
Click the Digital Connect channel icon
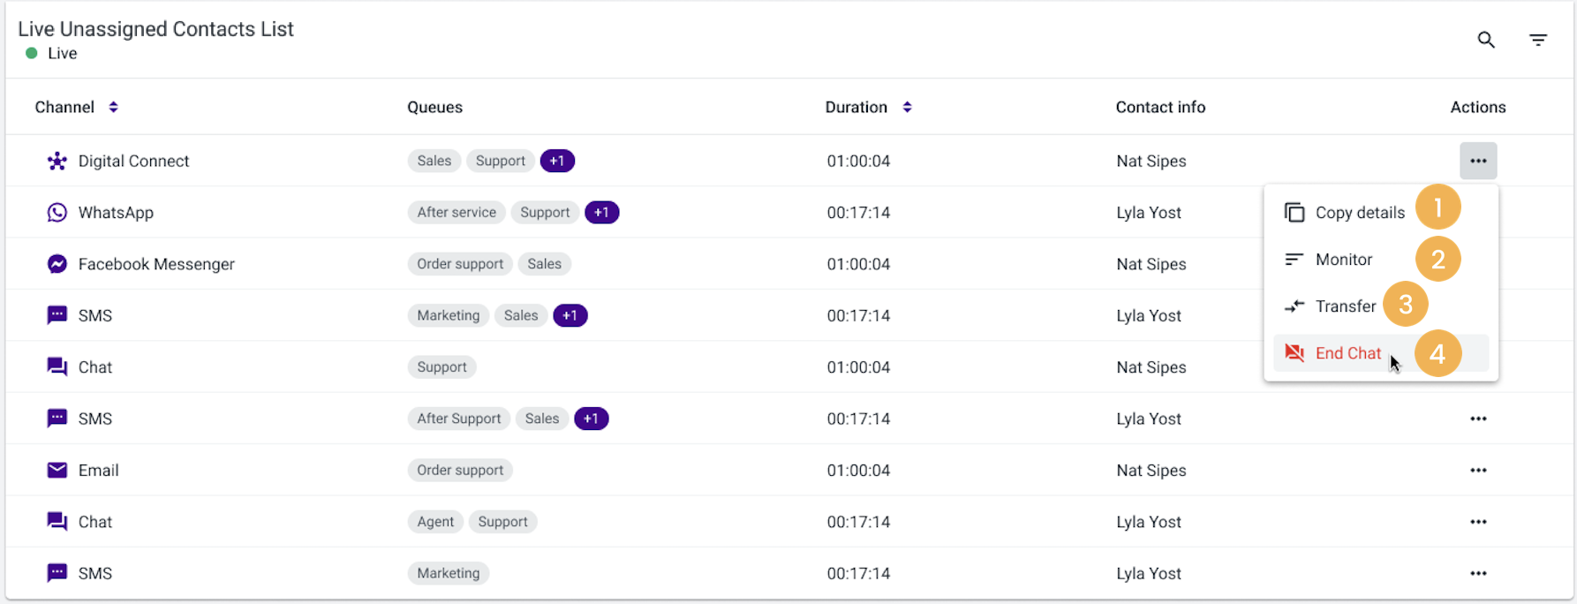coord(57,161)
